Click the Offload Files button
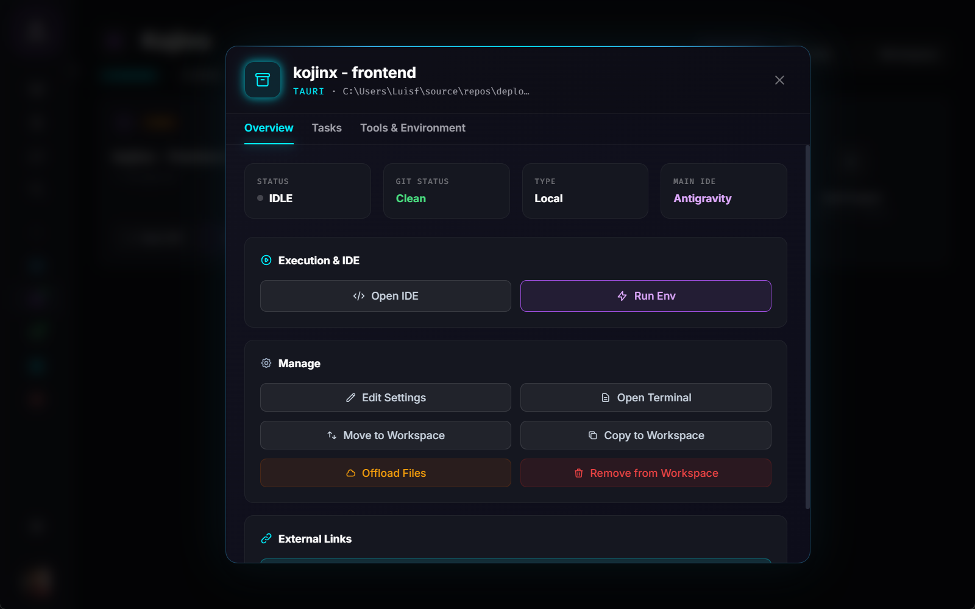The image size is (975, 609). (x=386, y=473)
